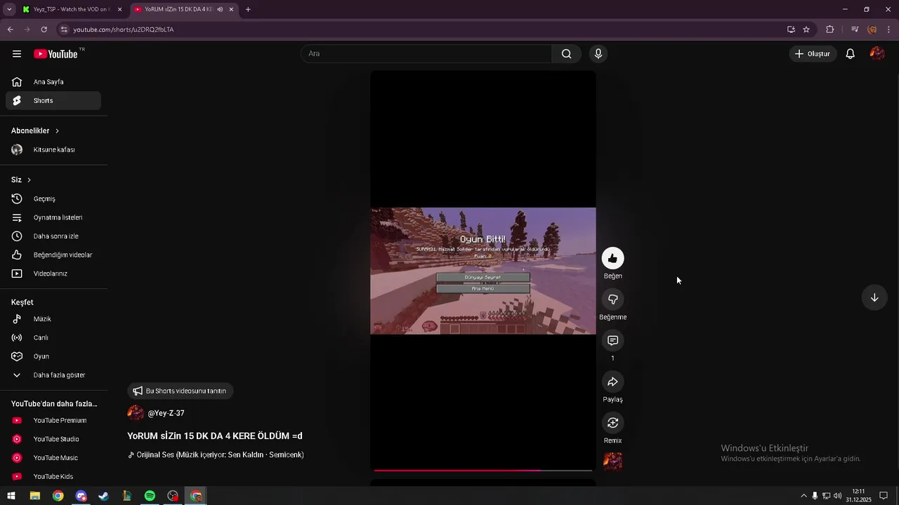Go to next Short with down arrow
Image resolution: width=899 pixels, height=505 pixels.
(x=874, y=297)
